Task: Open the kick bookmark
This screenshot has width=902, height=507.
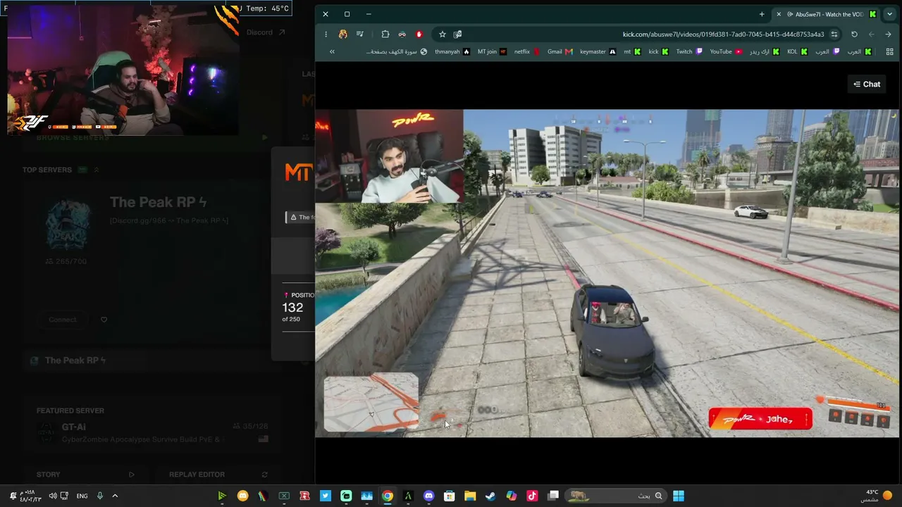Action: (658, 51)
